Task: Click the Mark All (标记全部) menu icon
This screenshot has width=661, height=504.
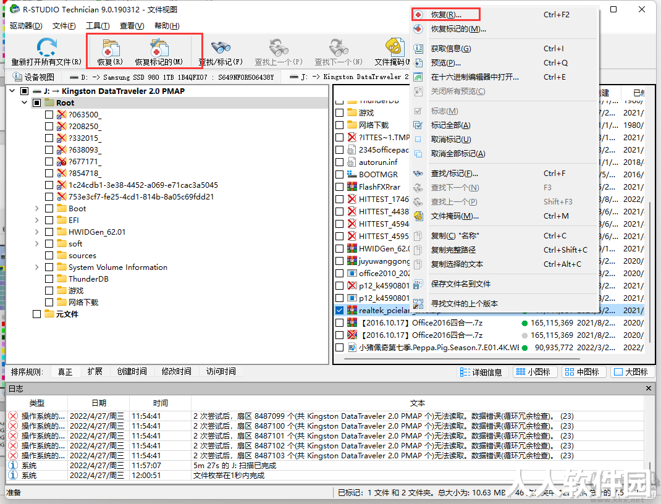Action: pos(418,125)
